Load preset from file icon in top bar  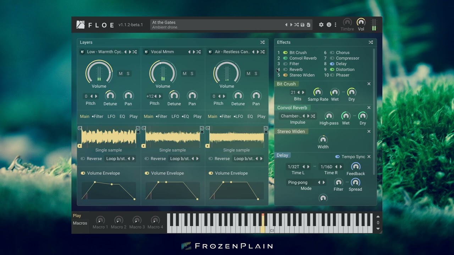[x=308, y=25]
